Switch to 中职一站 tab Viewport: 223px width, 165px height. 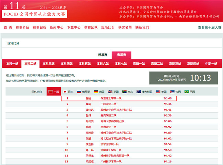[211, 64]
